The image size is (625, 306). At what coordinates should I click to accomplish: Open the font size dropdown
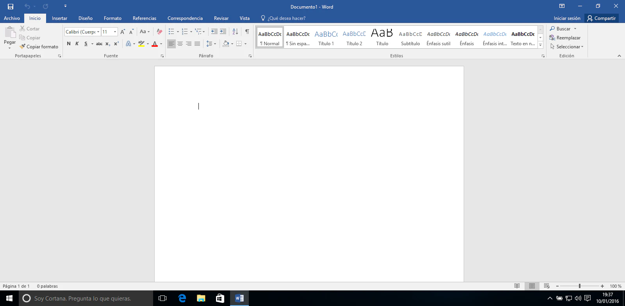click(115, 32)
